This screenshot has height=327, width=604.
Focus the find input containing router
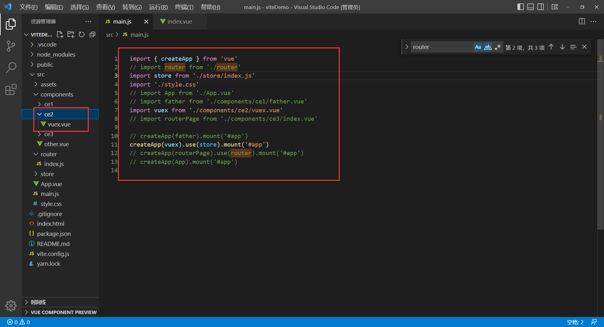[441, 47]
